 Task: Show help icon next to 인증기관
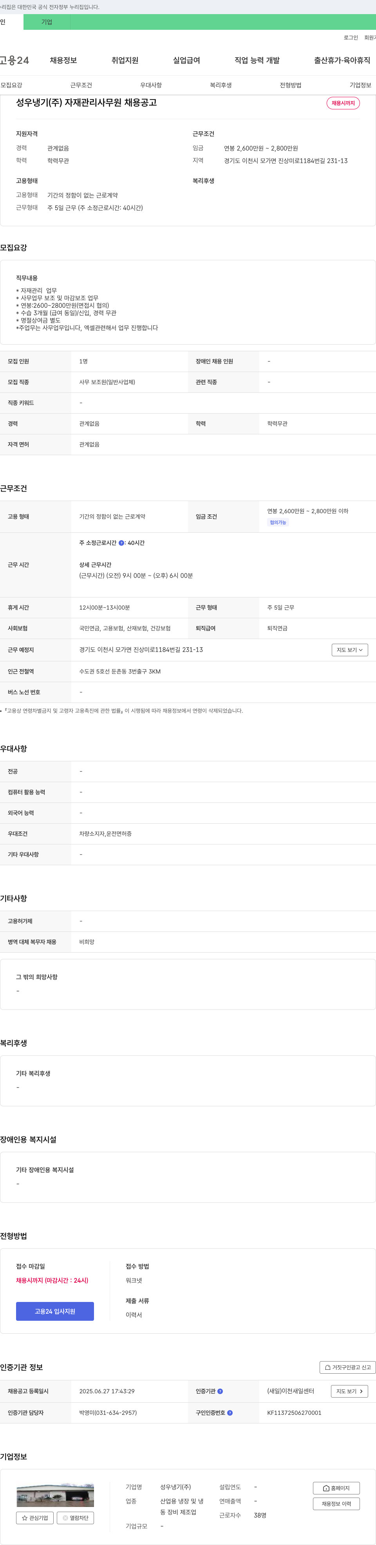click(x=220, y=1391)
